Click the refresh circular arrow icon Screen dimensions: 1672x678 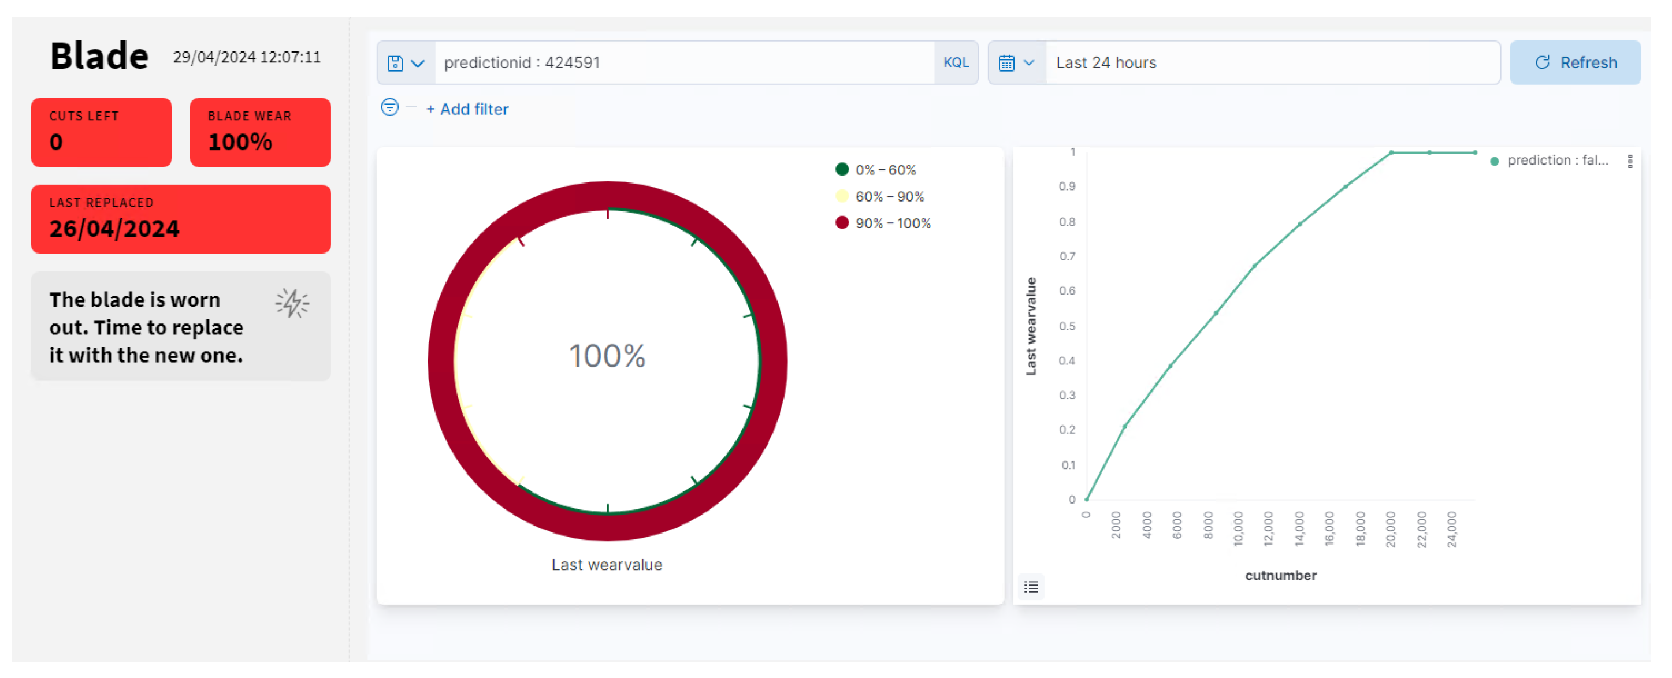1542,62
